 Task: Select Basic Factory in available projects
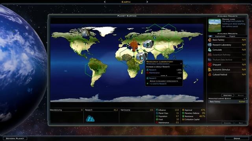(x=227, y=40)
